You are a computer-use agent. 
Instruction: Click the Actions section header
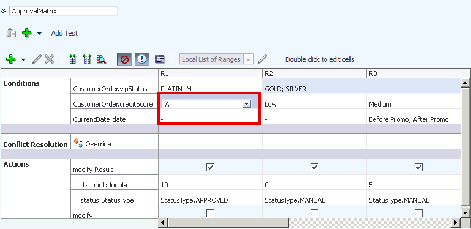pos(16,164)
